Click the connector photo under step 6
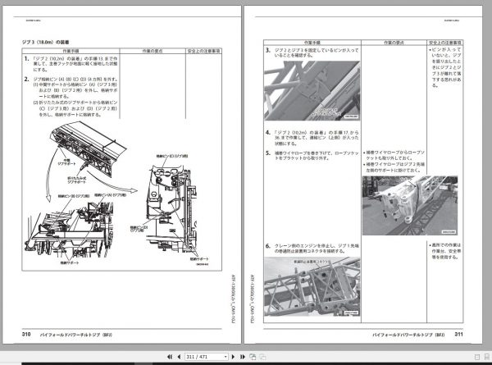 [312, 286]
